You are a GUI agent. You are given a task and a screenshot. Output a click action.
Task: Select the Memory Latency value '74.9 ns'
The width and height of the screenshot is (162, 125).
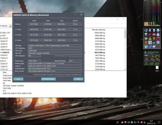tap(75, 24)
